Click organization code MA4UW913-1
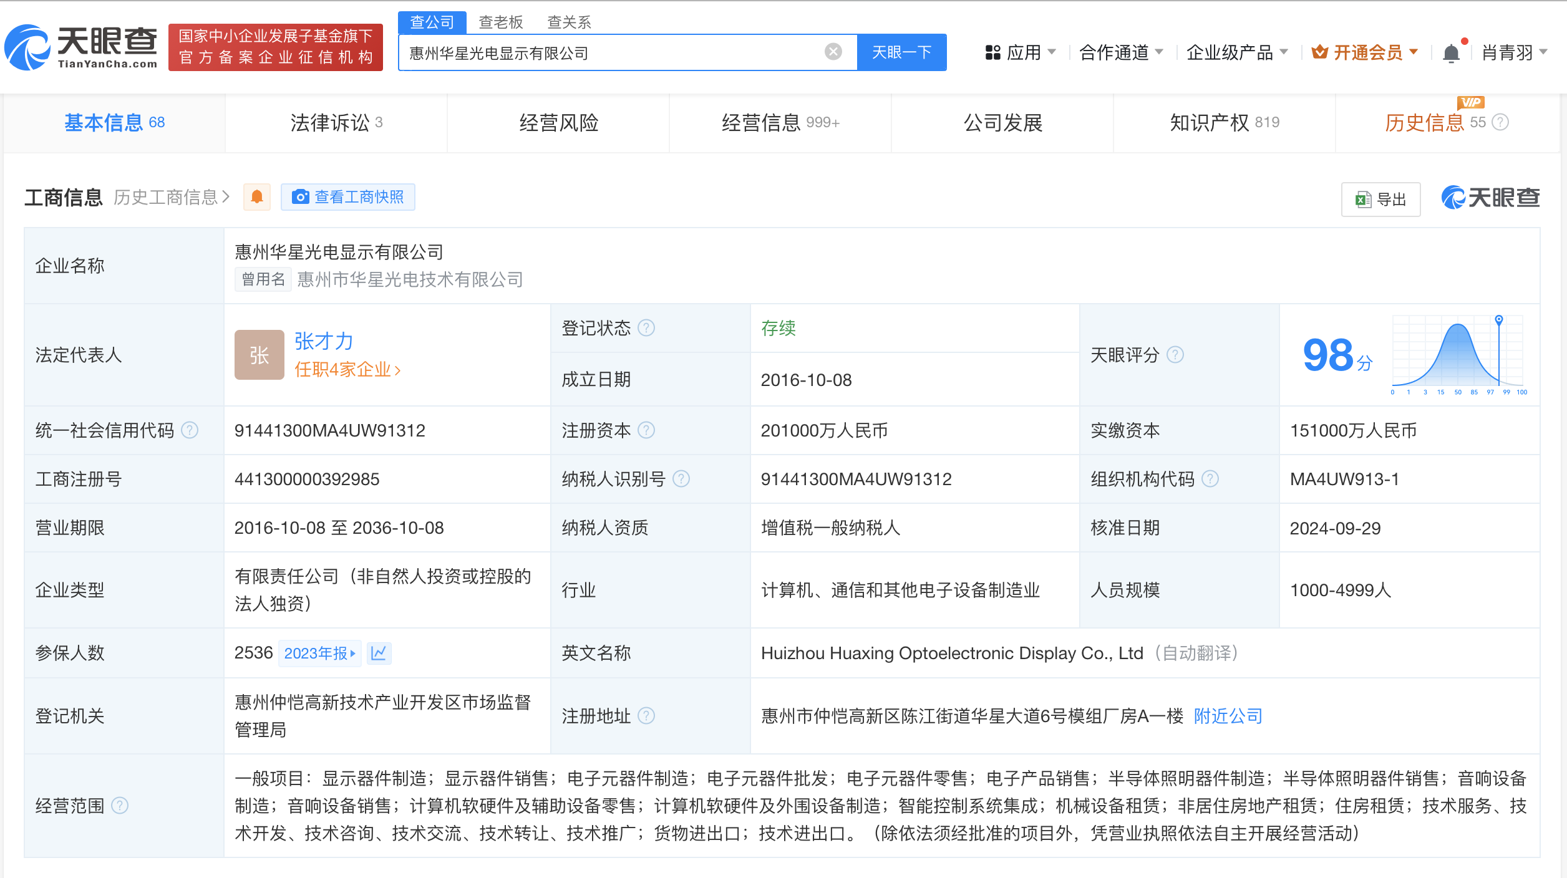The image size is (1567, 878). (x=1344, y=479)
